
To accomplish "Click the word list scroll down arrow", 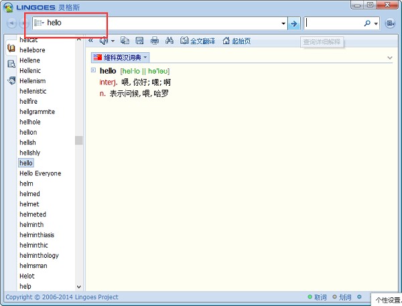I will pos(78,287).
